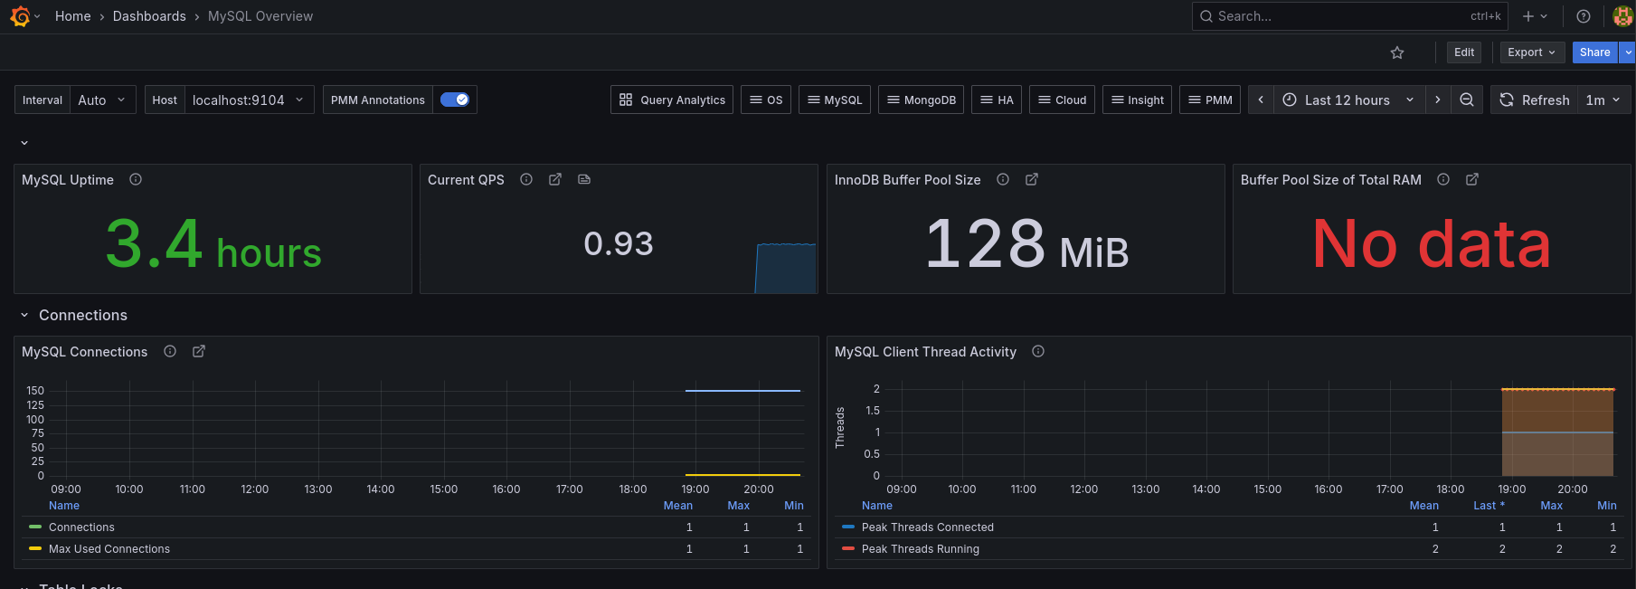Zoom out time range with magnifier icon
Image resolution: width=1636 pixels, height=589 pixels.
pyautogui.click(x=1467, y=100)
